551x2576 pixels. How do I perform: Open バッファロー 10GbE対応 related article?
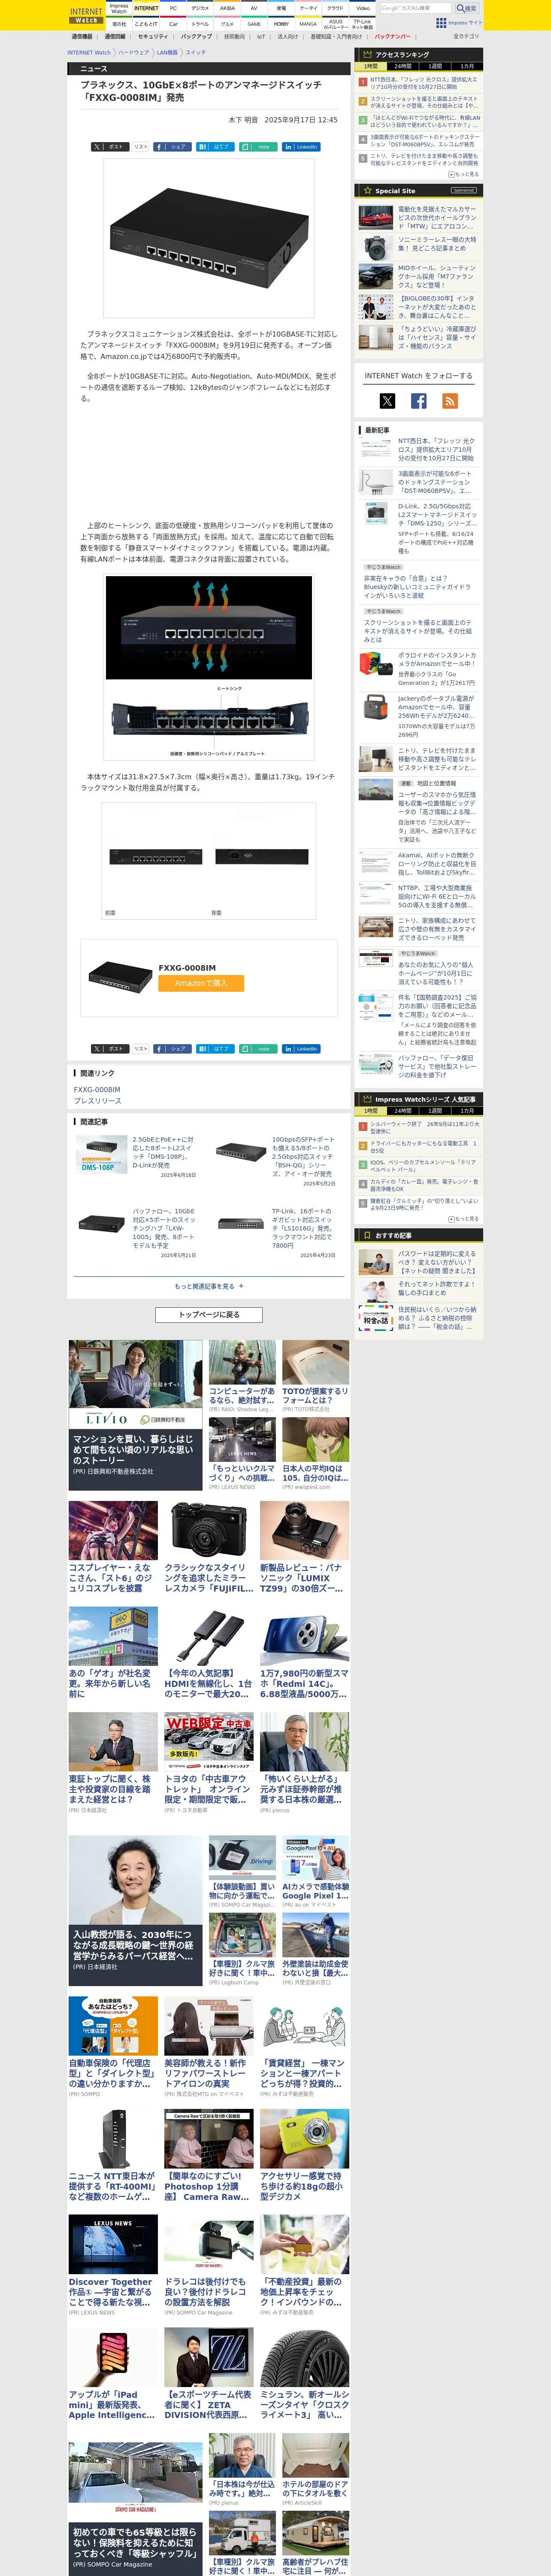164,1227
